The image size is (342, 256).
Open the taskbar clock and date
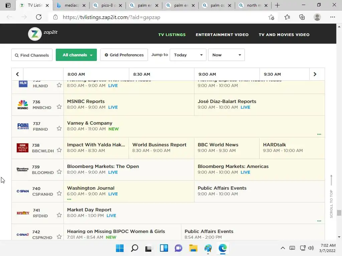tap(327, 248)
